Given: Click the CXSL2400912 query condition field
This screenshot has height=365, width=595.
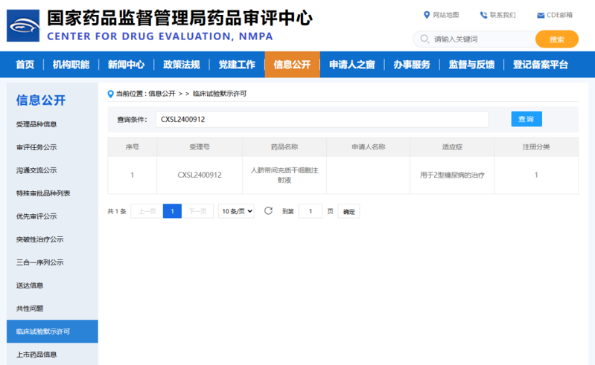Looking at the screenshot, I should pyautogui.click(x=320, y=119).
